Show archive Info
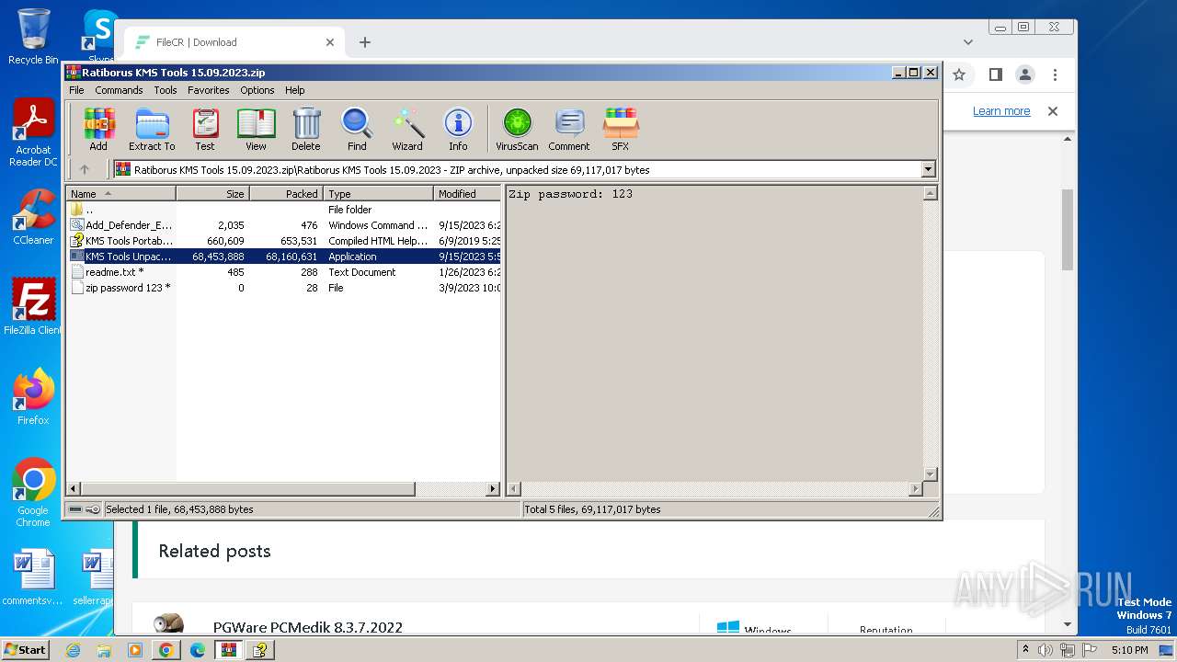The height and width of the screenshot is (662, 1177). point(458,129)
